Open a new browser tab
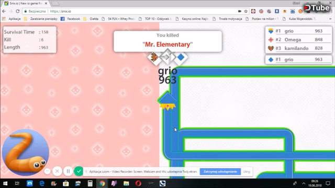335x188 pixels. 55,4
